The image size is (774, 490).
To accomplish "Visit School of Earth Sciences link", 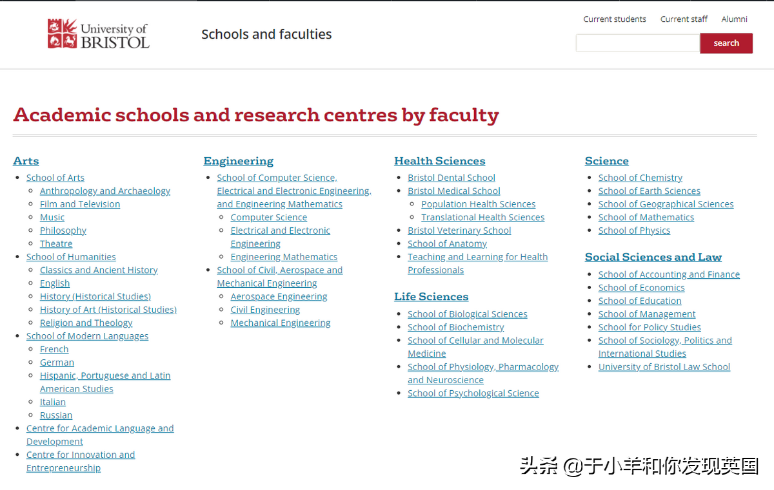I will 650,191.
